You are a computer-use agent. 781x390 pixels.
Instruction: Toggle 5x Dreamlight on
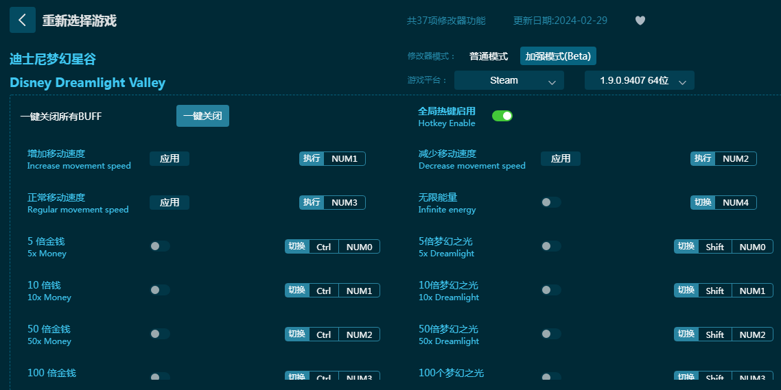(551, 246)
